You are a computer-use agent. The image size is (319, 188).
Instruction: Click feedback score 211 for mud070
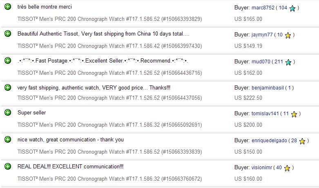(x=279, y=62)
